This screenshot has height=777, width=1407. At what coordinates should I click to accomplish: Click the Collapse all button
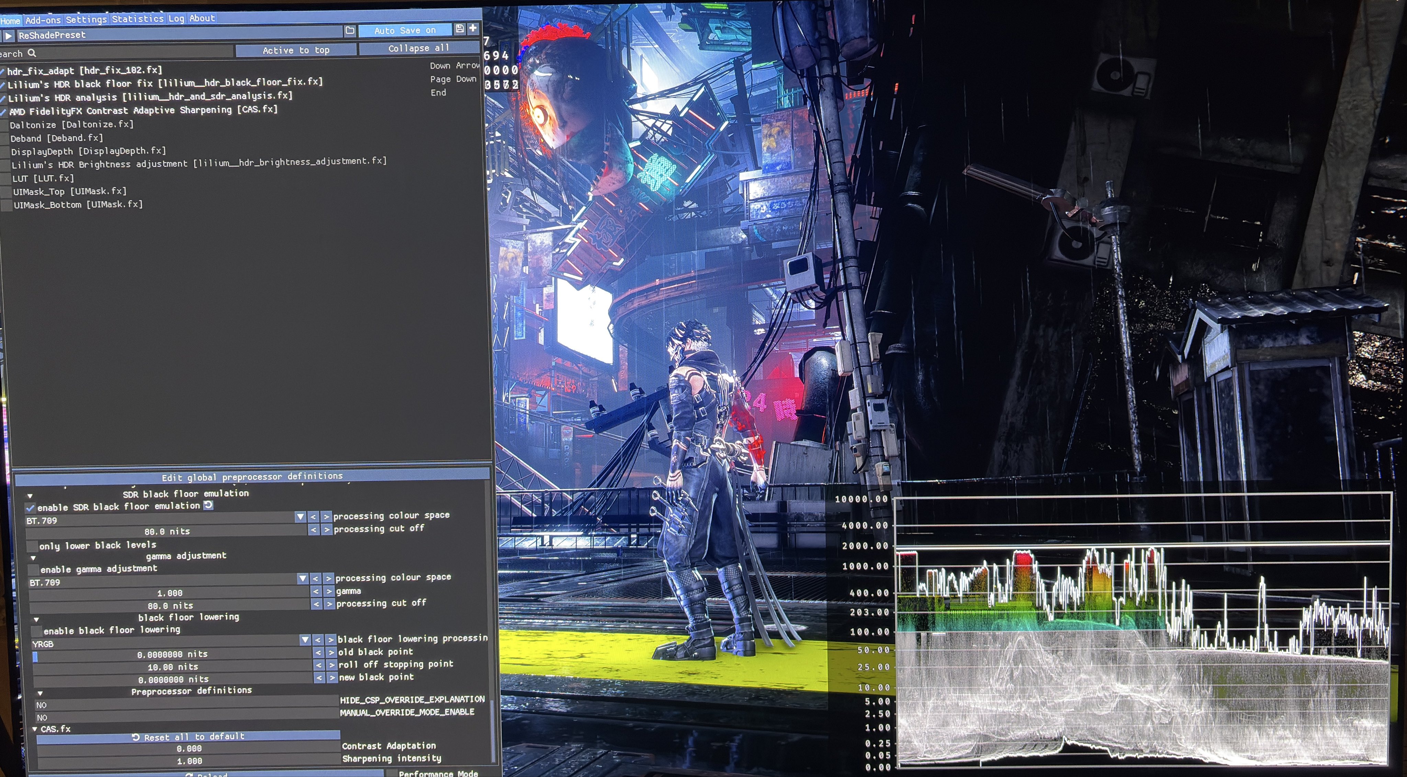[419, 49]
